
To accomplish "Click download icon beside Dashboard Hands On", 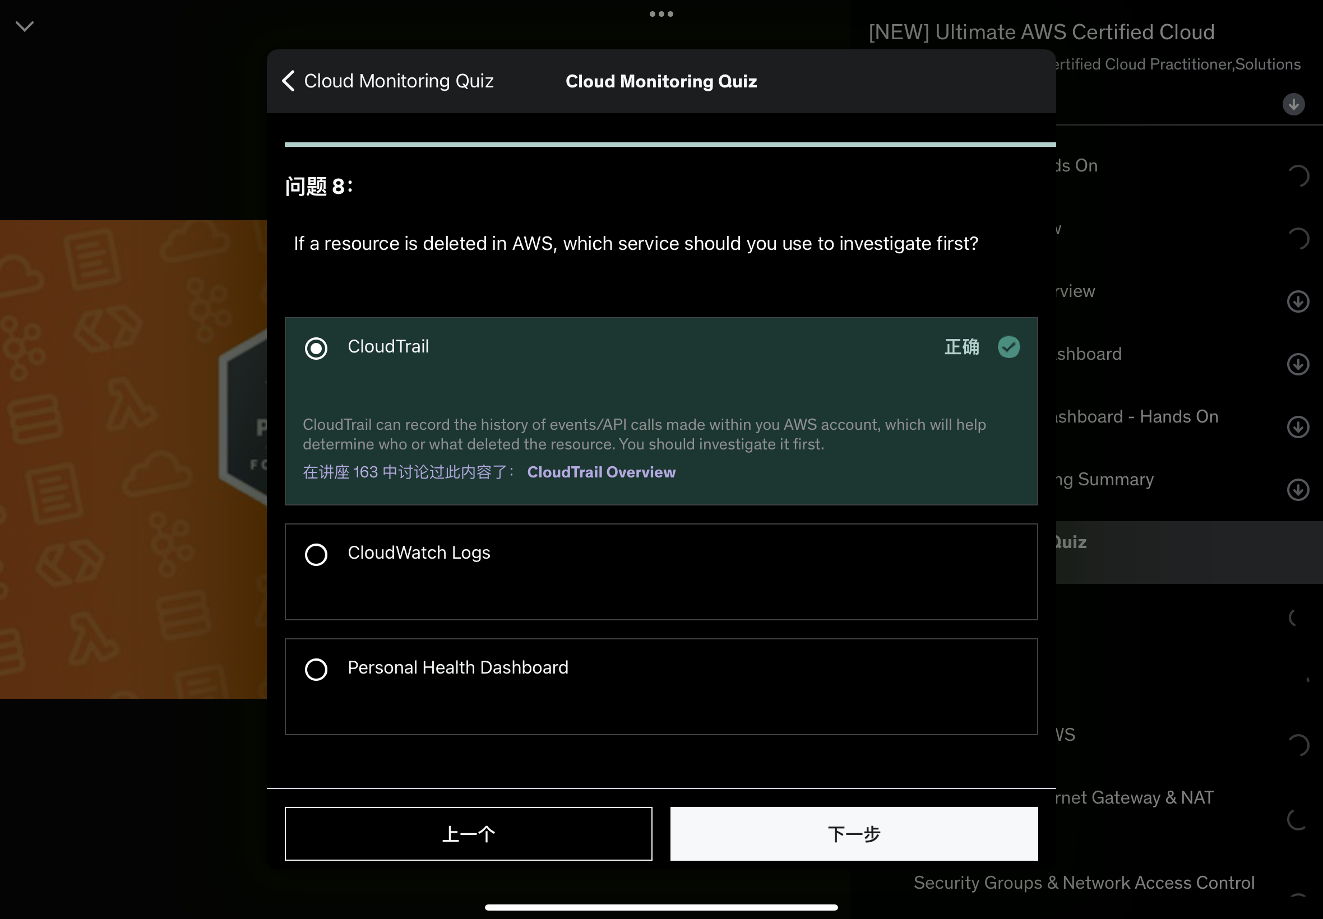I will (1297, 427).
